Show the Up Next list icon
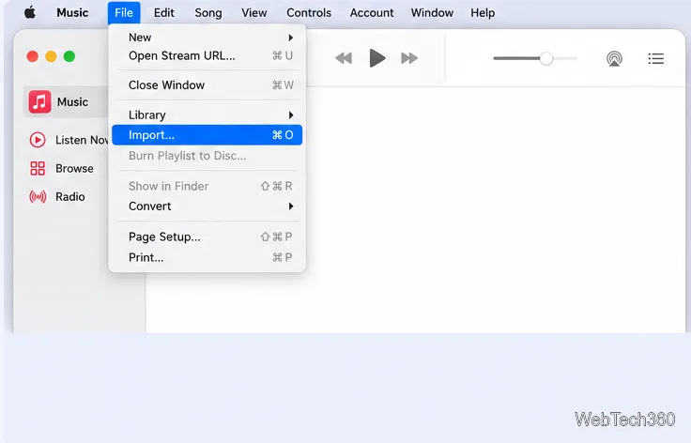Screen dimensions: 691x443 tap(655, 58)
